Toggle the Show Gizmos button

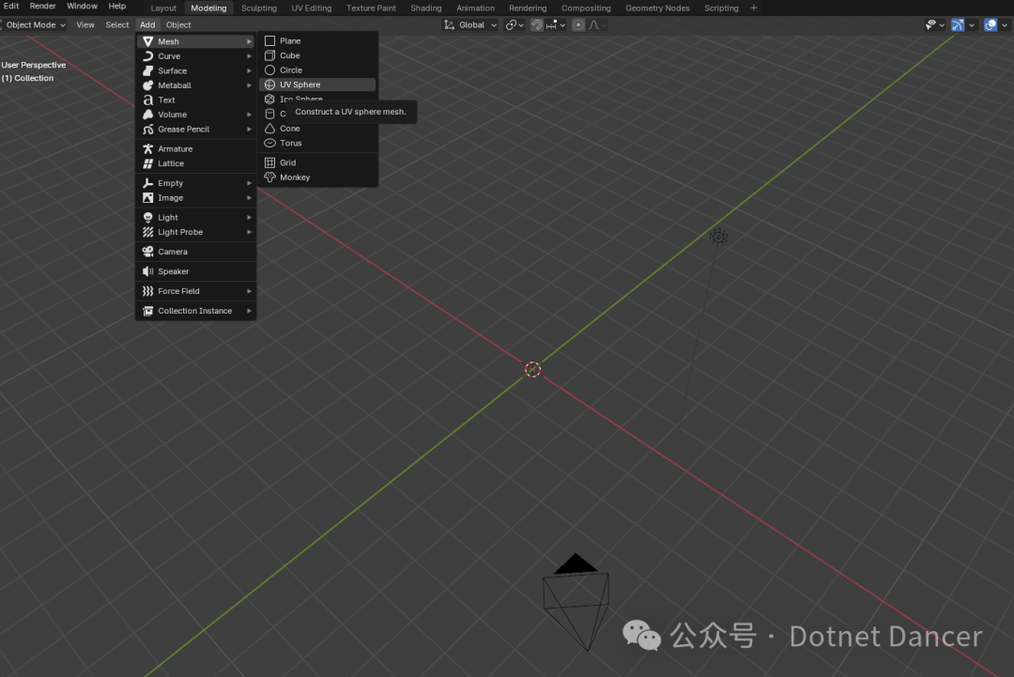(x=958, y=24)
